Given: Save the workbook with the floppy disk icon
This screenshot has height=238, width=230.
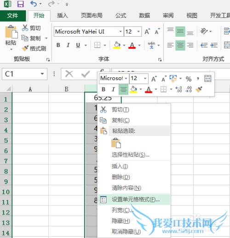Looking at the screenshot, I should [x=20, y=4].
